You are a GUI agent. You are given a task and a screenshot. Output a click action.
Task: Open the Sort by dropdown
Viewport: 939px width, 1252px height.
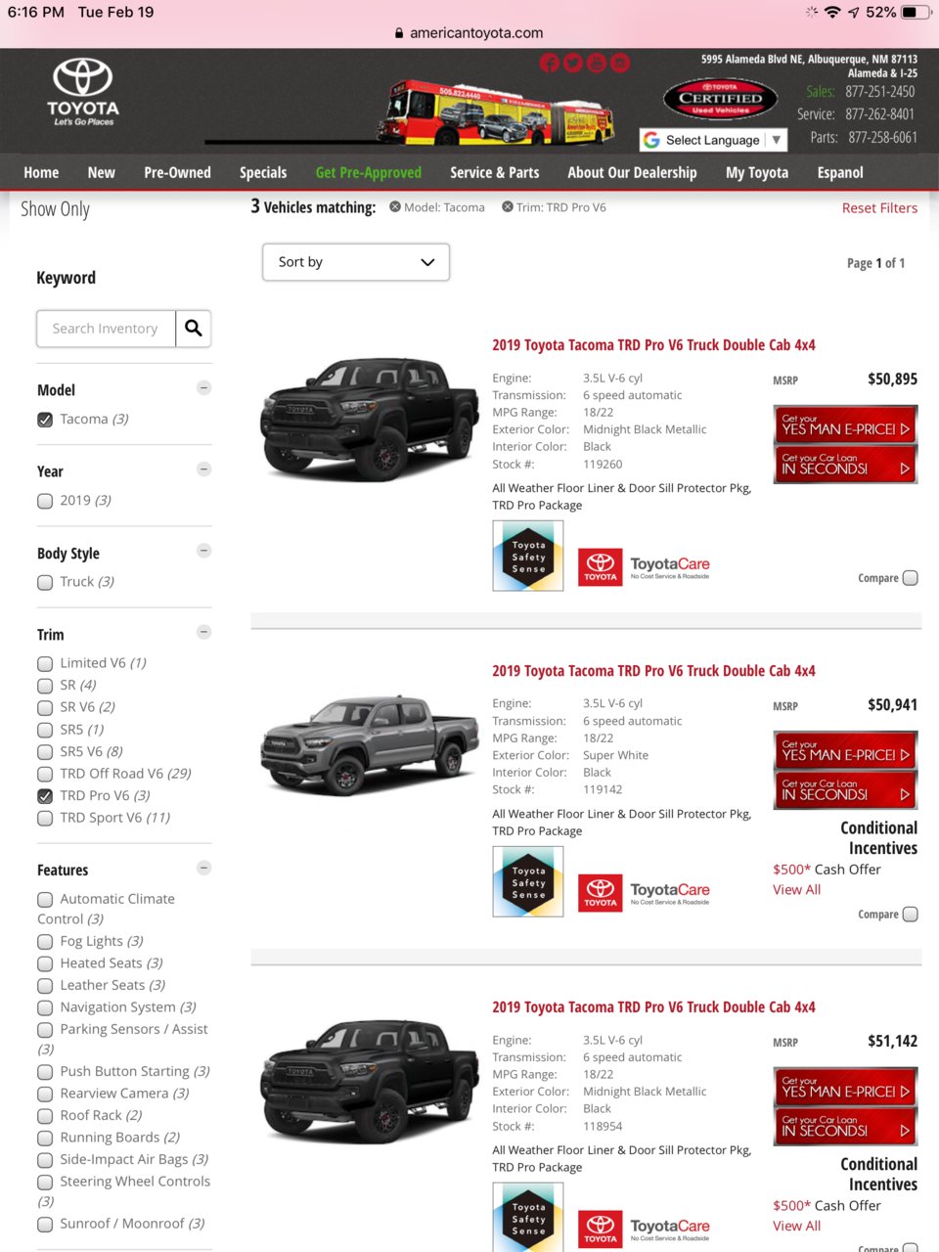(356, 262)
